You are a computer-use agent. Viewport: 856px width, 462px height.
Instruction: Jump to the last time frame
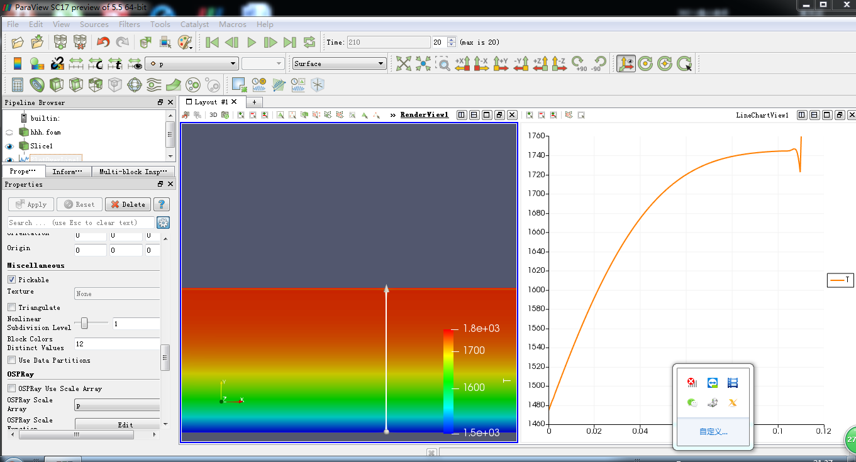[289, 42]
